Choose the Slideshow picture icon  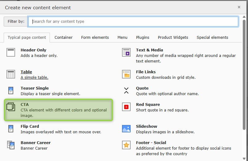(x=126, y=129)
